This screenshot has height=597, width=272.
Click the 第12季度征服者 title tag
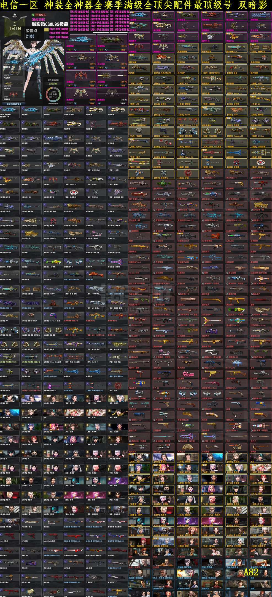(99, 29)
